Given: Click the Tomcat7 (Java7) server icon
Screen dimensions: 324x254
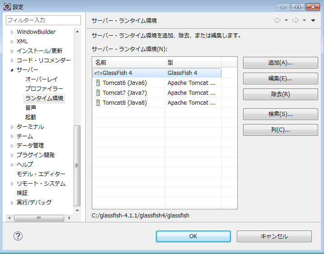Looking at the screenshot, I should point(98,93).
